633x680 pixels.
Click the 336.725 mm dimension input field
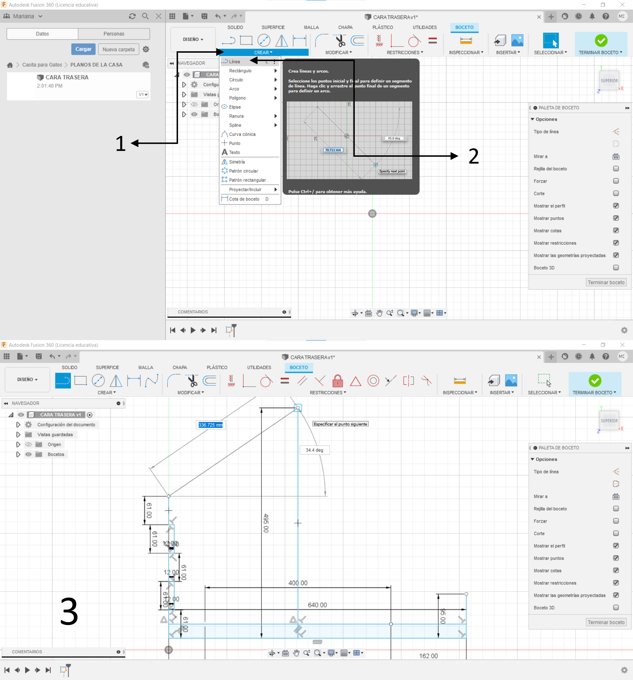[210, 425]
